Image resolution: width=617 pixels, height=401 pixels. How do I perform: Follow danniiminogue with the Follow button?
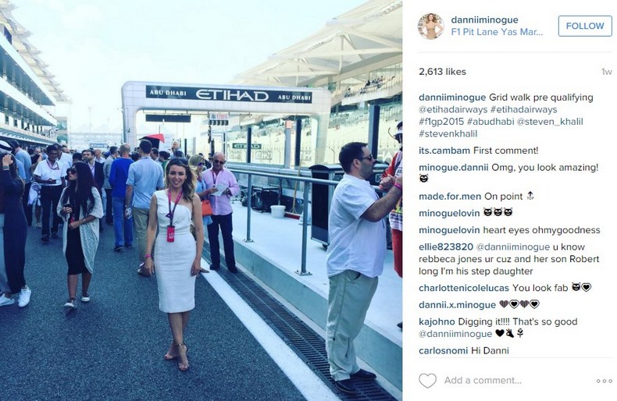pyautogui.click(x=585, y=26)
